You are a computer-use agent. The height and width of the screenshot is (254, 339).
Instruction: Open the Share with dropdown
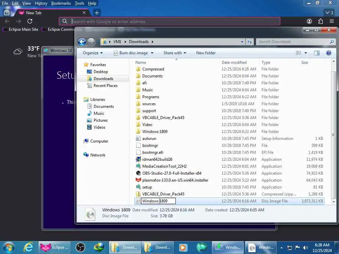click(175, 53)
